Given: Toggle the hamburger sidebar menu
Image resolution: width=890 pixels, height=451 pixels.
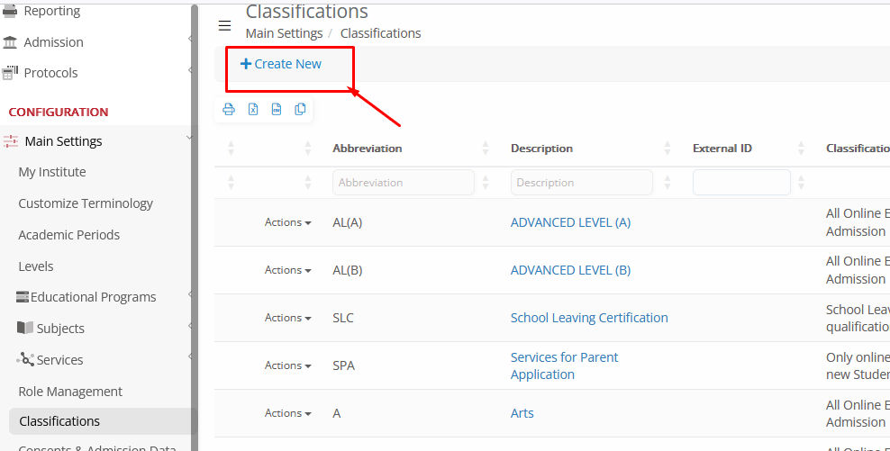Looking at the screenshot, I should pyautogui.click(x=224, y=25).
